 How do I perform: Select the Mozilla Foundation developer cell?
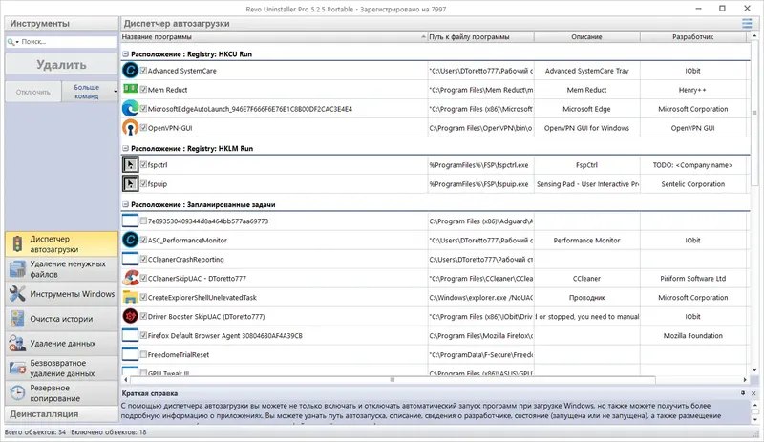click(x=693, y=335)
